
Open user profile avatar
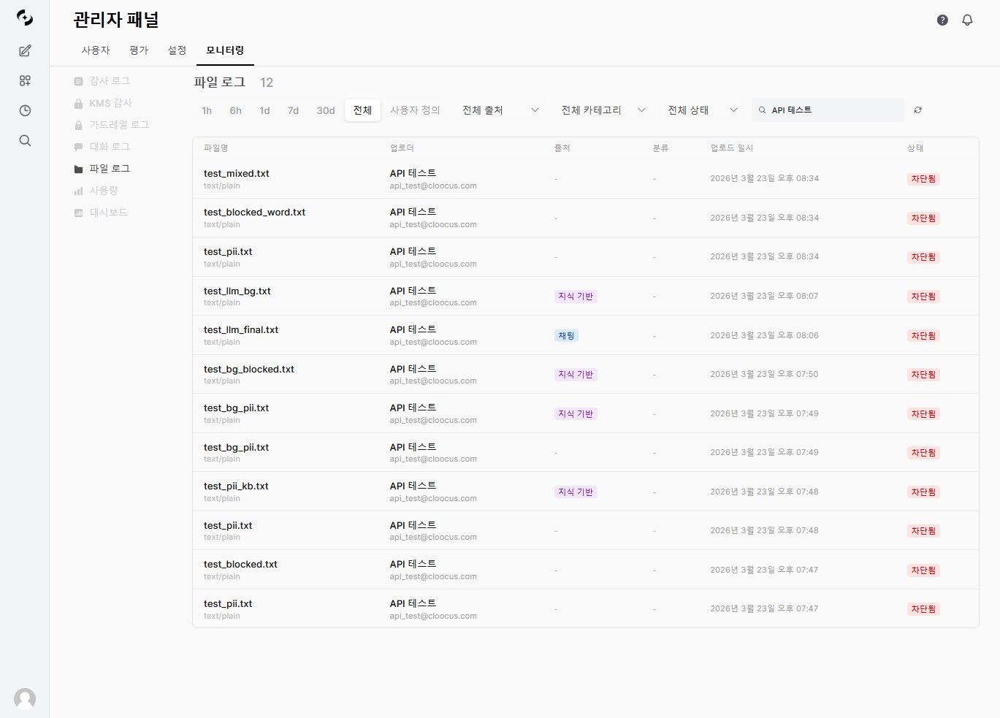coord(25,698)
